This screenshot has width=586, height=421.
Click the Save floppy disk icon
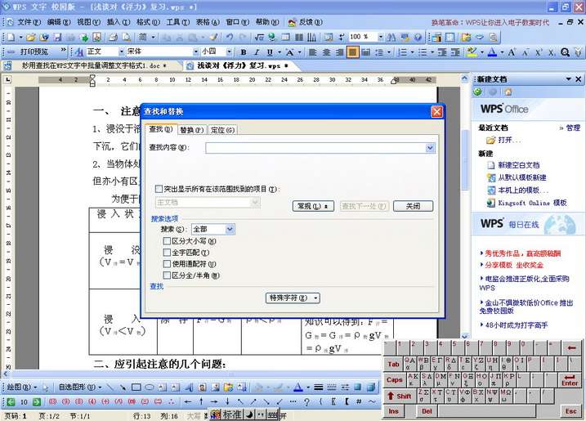[57, 37]
